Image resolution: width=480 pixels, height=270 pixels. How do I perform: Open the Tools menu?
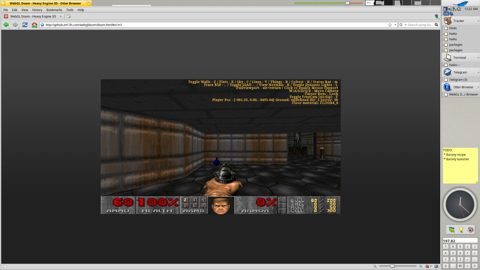[70, 10]
